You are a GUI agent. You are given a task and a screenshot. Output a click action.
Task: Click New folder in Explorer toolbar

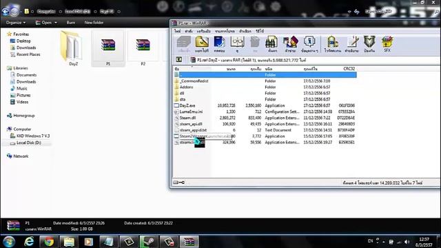(x=94, y=23)
